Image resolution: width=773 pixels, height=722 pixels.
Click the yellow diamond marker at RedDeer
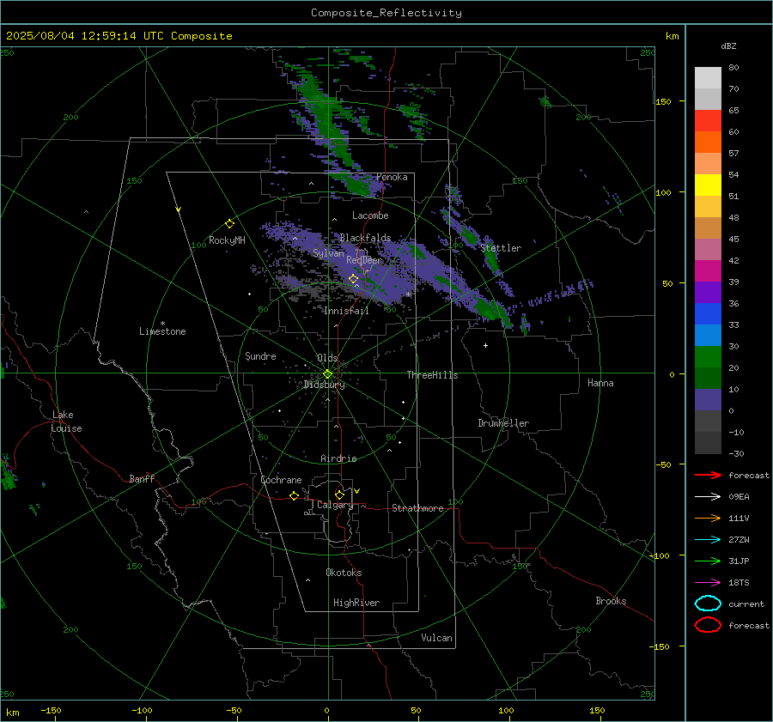click(x=354, y=279)
